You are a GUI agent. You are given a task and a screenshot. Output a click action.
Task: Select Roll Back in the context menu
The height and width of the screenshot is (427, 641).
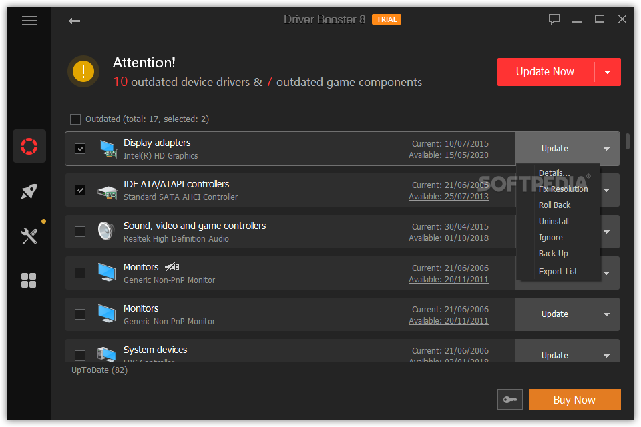(x=554, y=205)
